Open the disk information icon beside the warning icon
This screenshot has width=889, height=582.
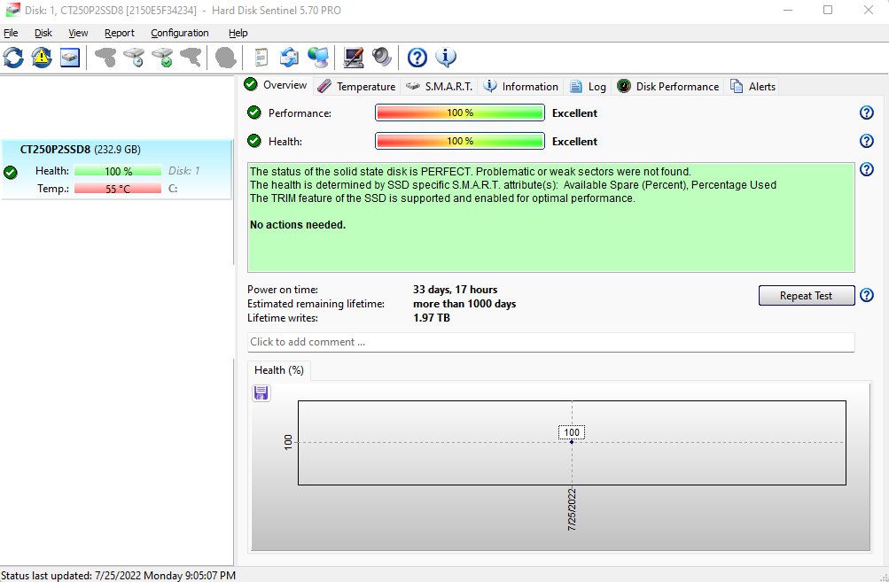coord(70,58)
